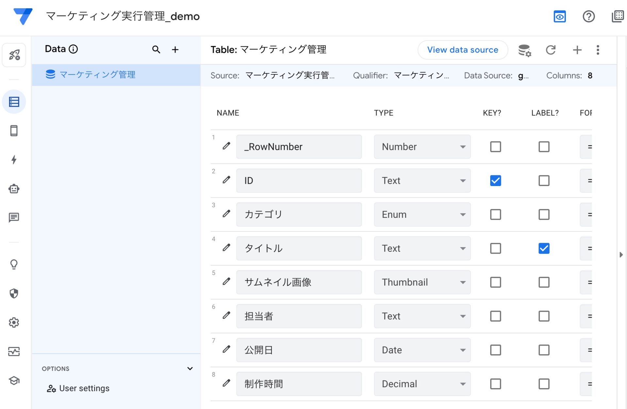
Task: Open the three-dot overflow menu for the table
Action: 598,50
